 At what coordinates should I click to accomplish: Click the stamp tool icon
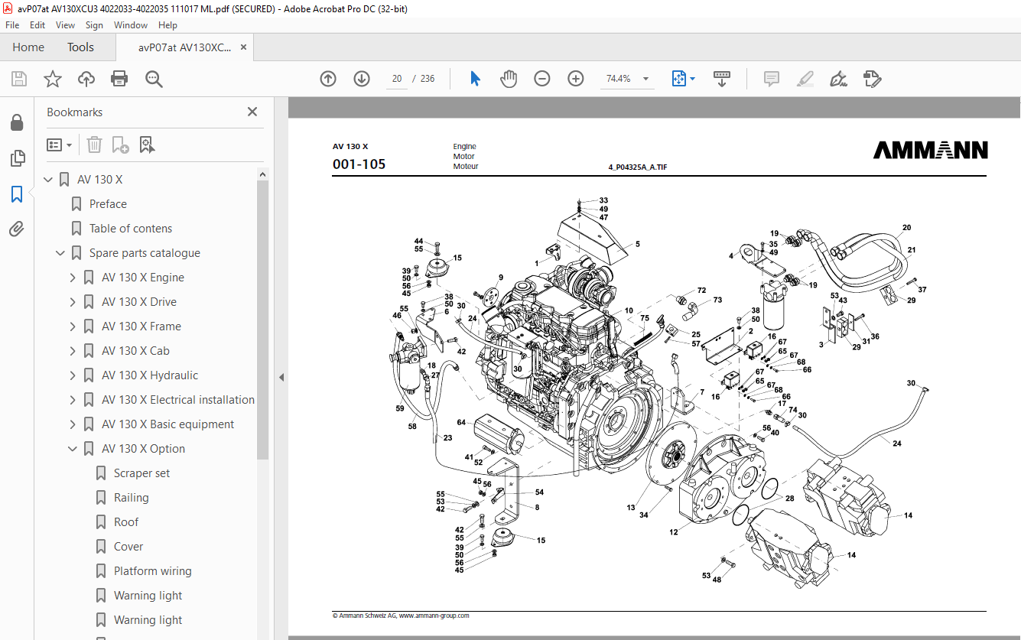pyautogui.click(x=872, y=79)
